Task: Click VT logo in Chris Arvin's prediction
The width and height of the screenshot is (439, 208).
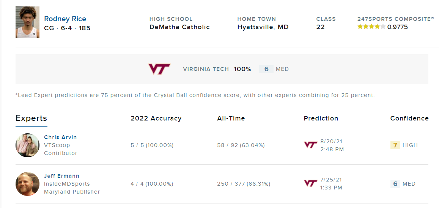Action: (310, 145)
